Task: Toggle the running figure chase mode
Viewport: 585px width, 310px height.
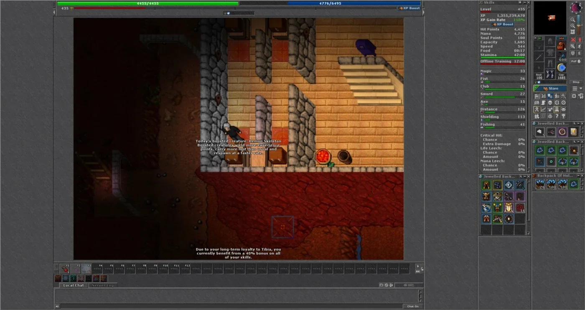Action: pos(580,46)
